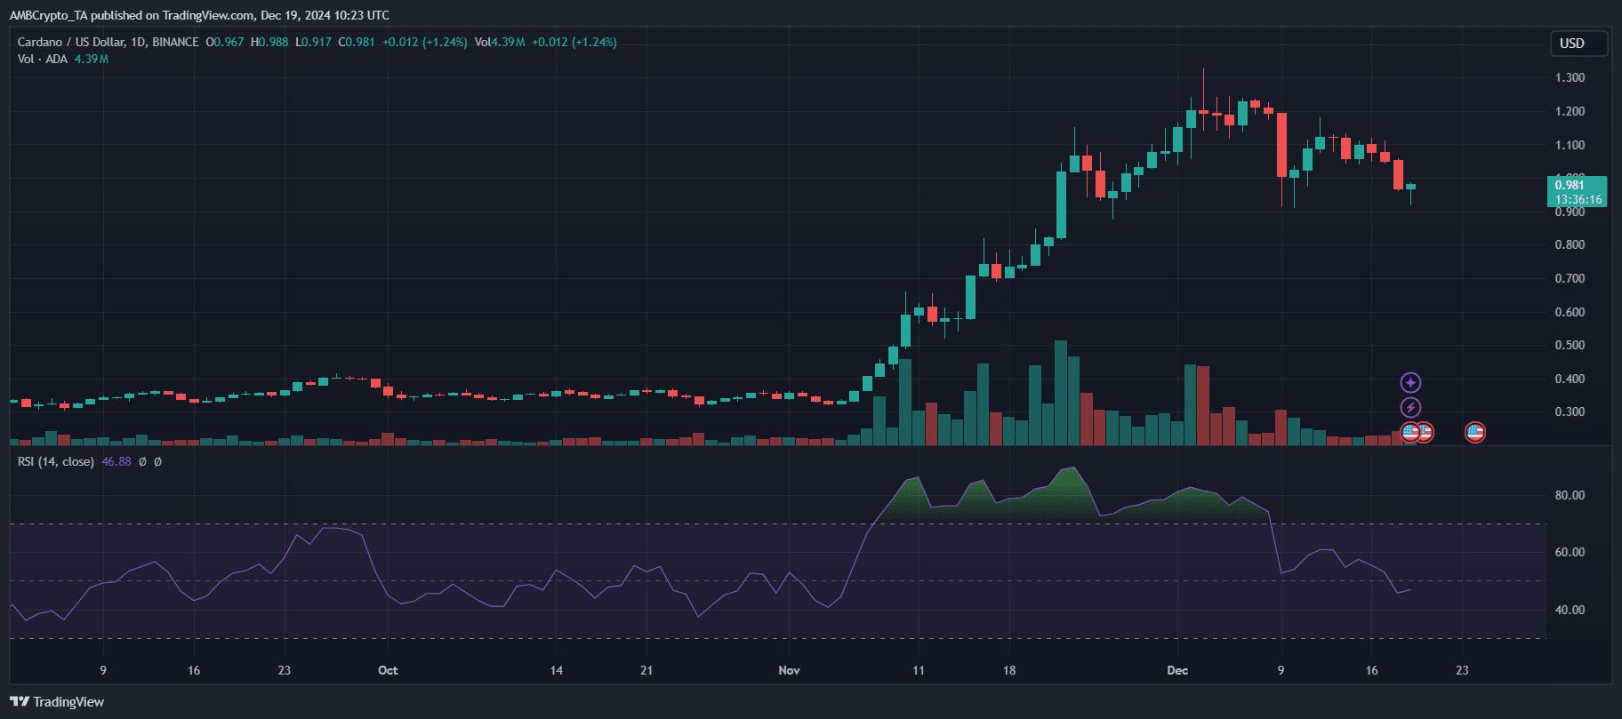This screenshot has width=1622, height=719.
Task: Click the Oct label on time axis
Action: pos(388,670)
